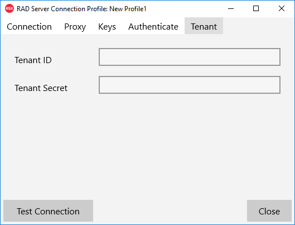The height and width of the screenshot is (225, 295).
Task: Click the active Tenant tab
Action: pos(204,26)
